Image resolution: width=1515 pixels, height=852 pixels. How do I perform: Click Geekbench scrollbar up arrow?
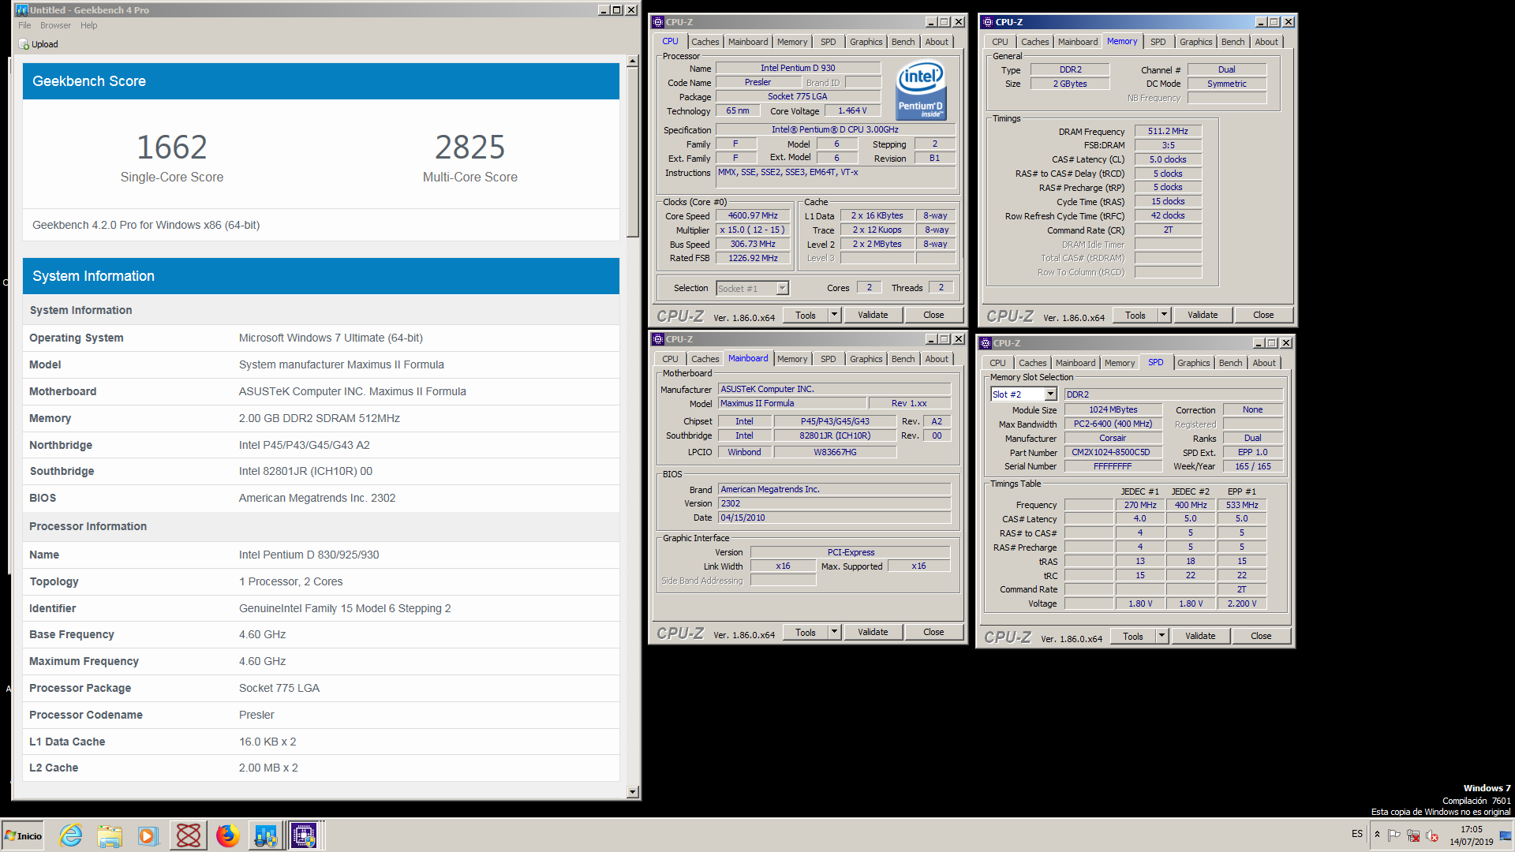[x=632, y=62]
